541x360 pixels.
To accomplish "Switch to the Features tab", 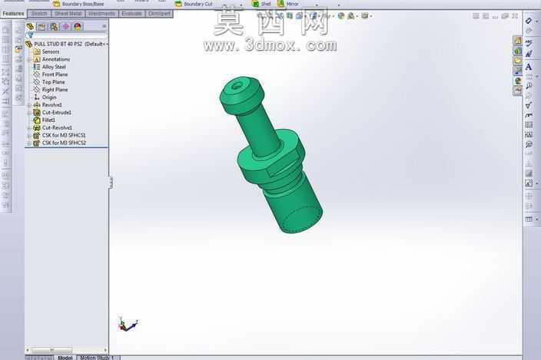I will click(13, 14).
